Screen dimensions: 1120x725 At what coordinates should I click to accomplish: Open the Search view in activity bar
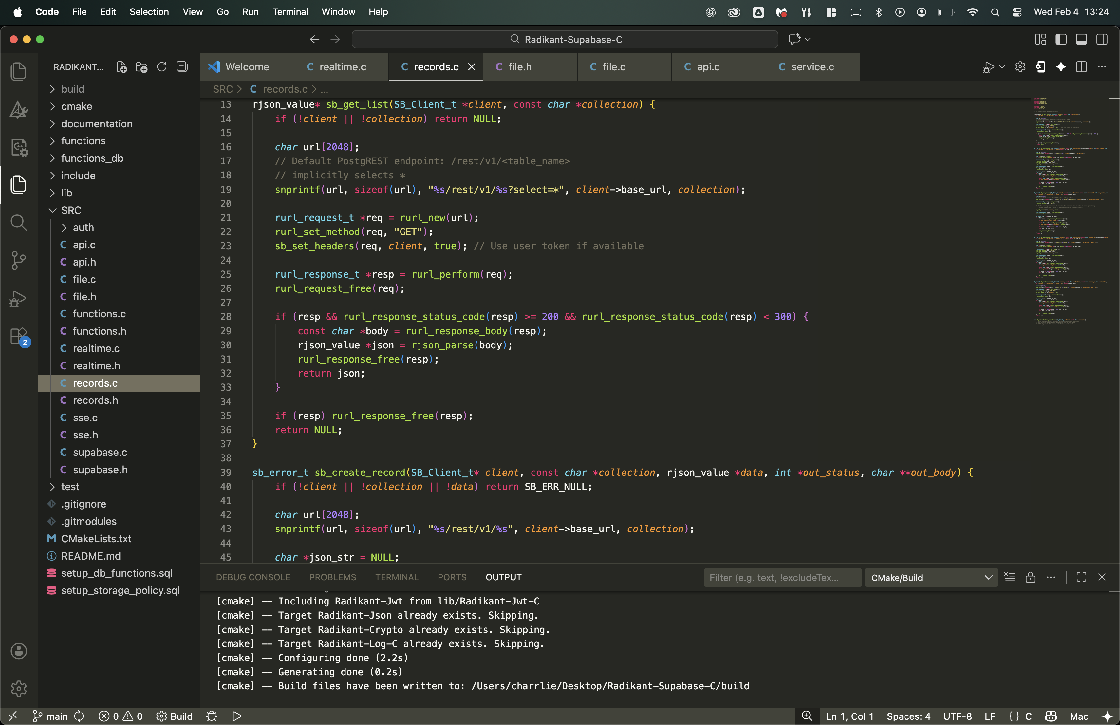[x=19, y=222]
